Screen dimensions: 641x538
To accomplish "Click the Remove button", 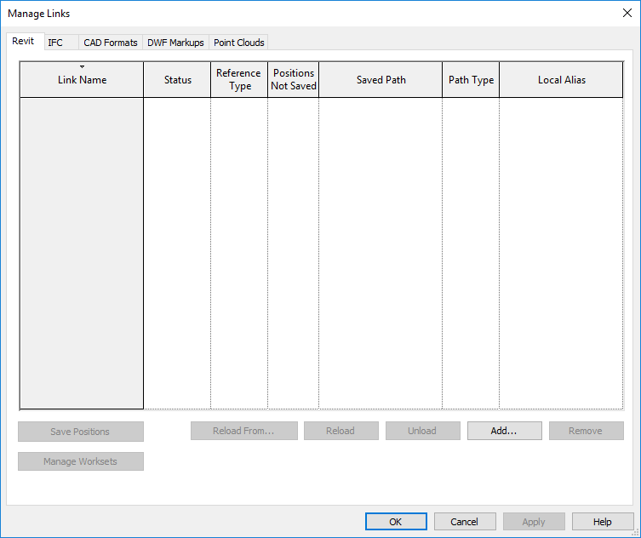I will point(587,431).
